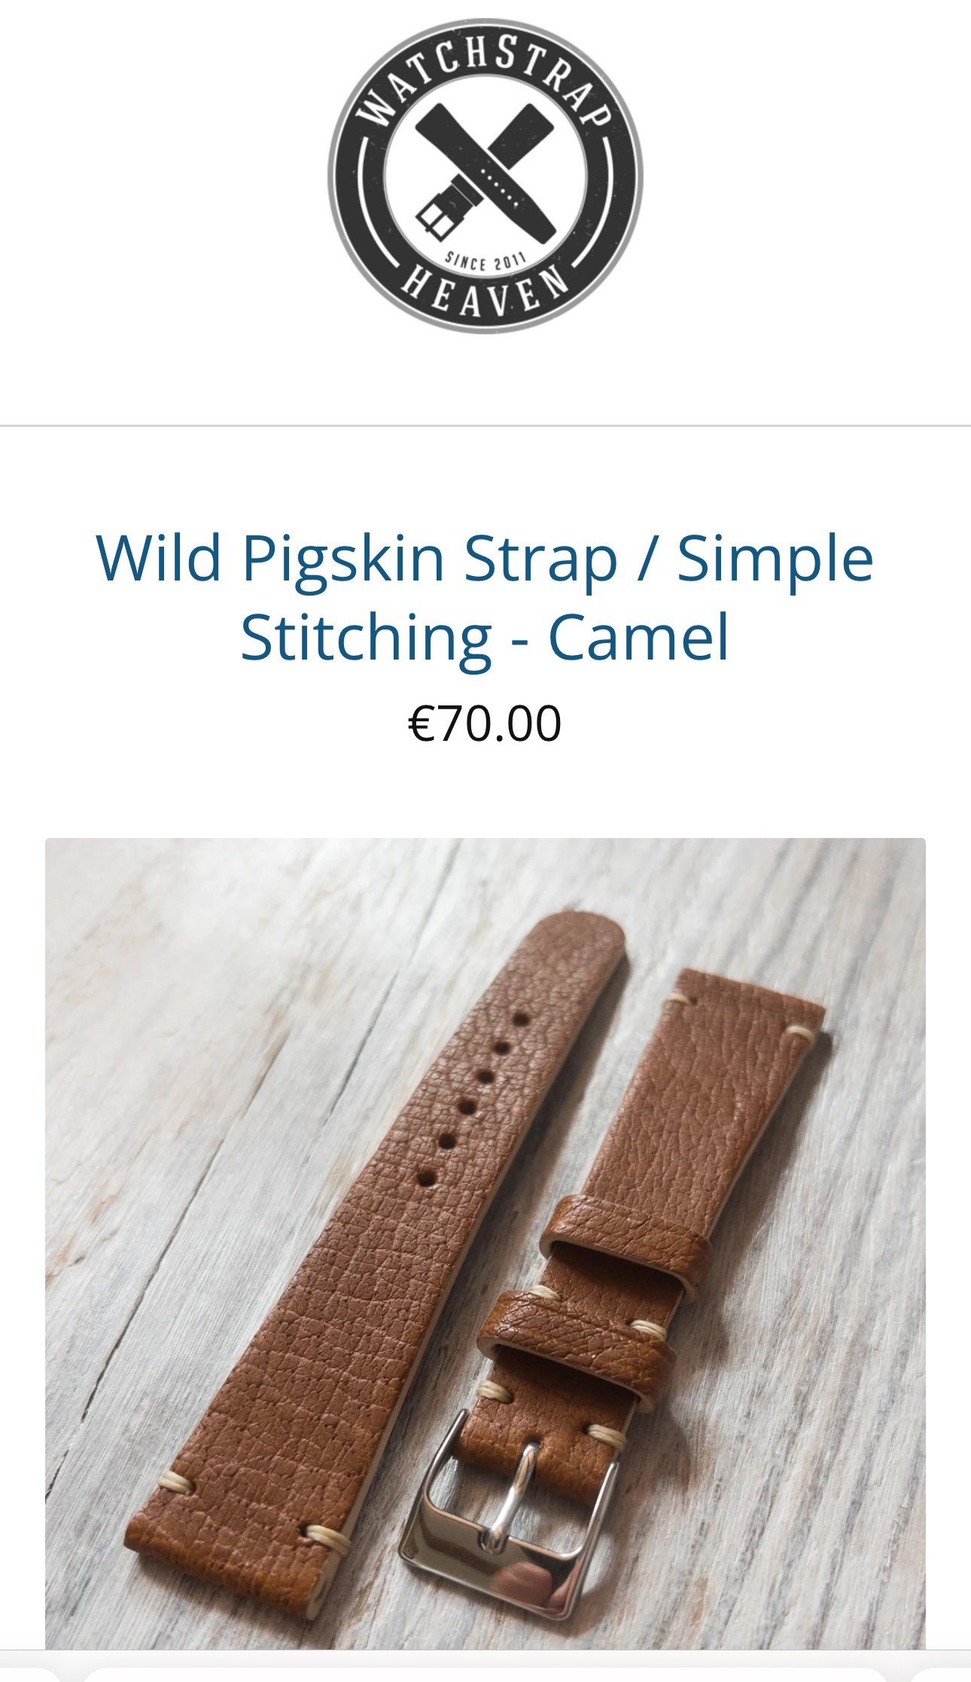Tap the browser address bar at the bottom
Screen dimensions: 971x1682
(x=485, y=1675)
